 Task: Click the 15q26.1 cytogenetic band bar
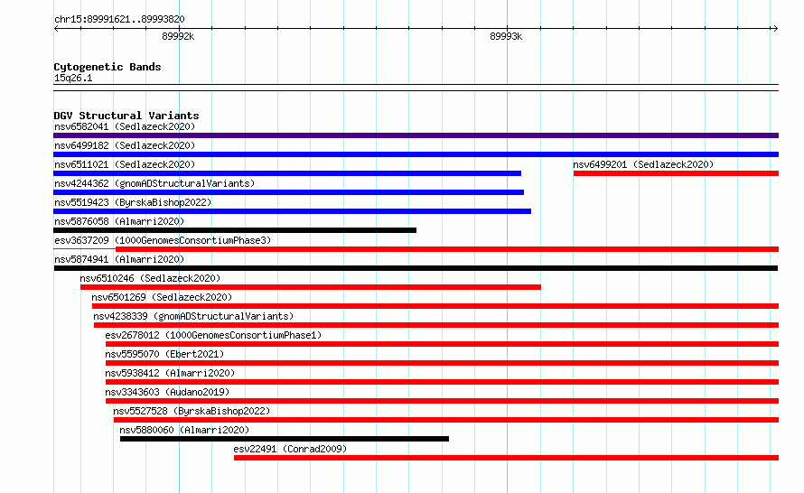[416, 88]
